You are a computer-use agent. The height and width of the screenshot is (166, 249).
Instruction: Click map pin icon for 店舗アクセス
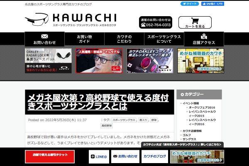[x=204, y=37]
